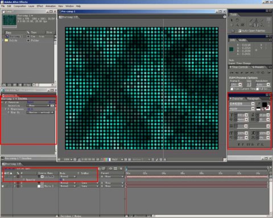
Task: Switch to the Paragraph tab
Action: 253,98
